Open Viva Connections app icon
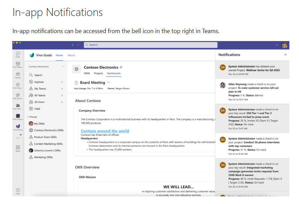299x204 pixels. [x=18, y=96]
